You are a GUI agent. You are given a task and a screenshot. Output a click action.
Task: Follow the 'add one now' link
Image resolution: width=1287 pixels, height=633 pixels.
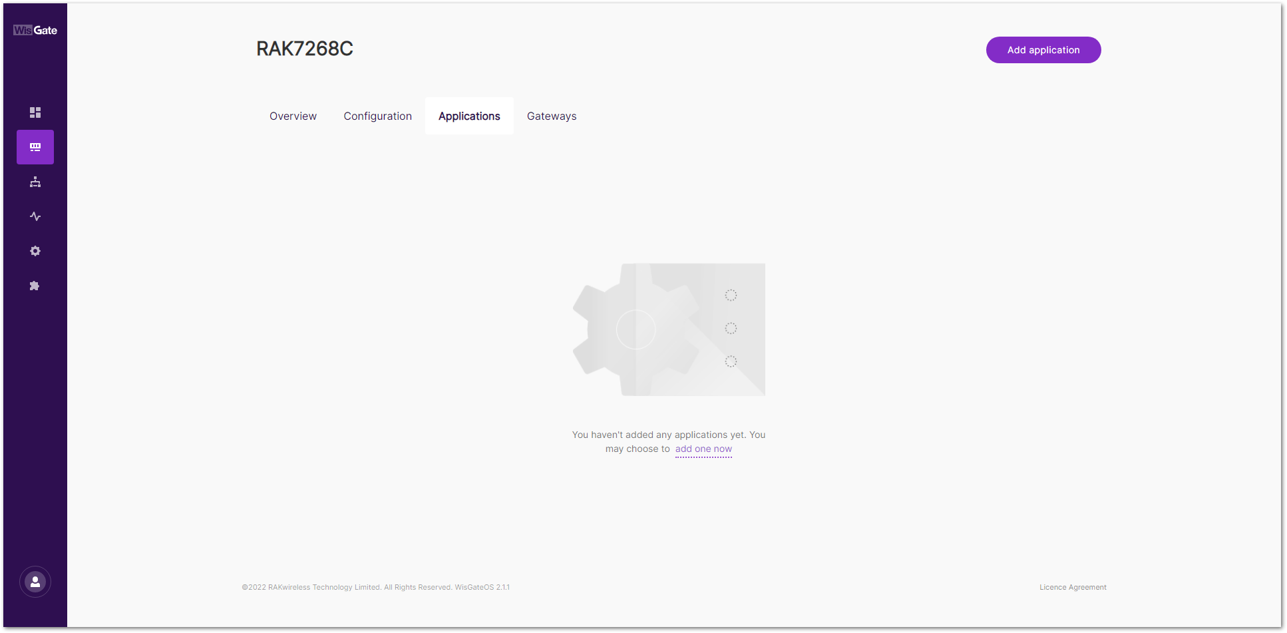703,449
